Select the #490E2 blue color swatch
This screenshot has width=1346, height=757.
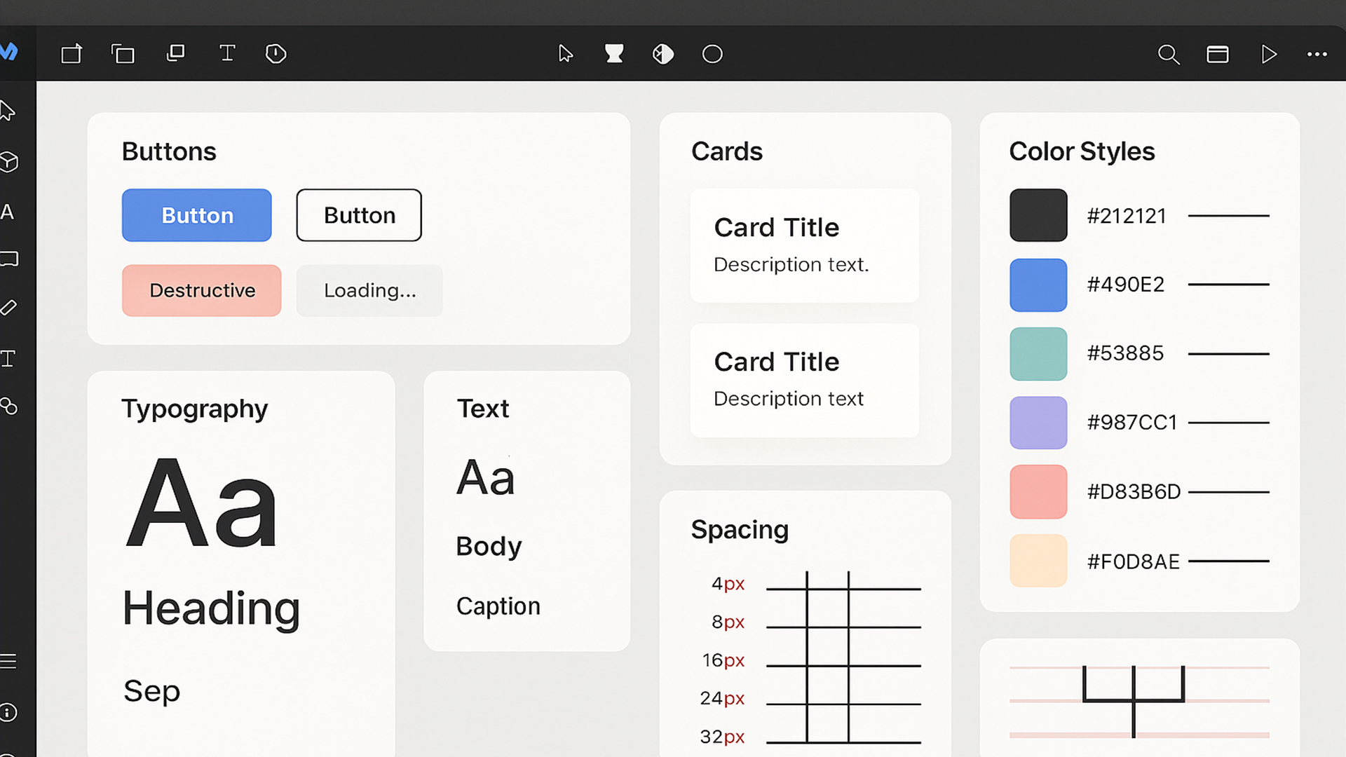[1038, 285]
